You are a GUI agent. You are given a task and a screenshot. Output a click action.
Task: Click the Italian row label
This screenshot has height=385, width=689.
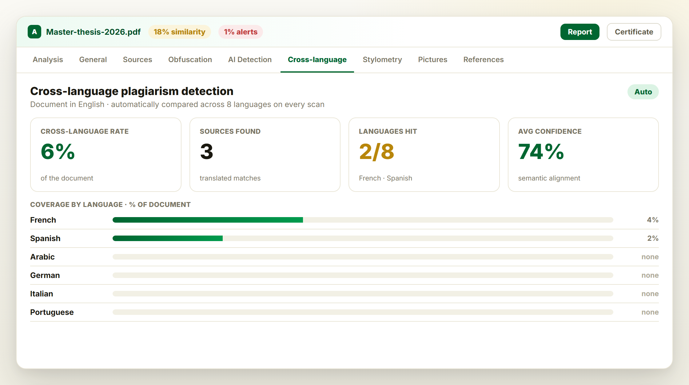(42, 294)
